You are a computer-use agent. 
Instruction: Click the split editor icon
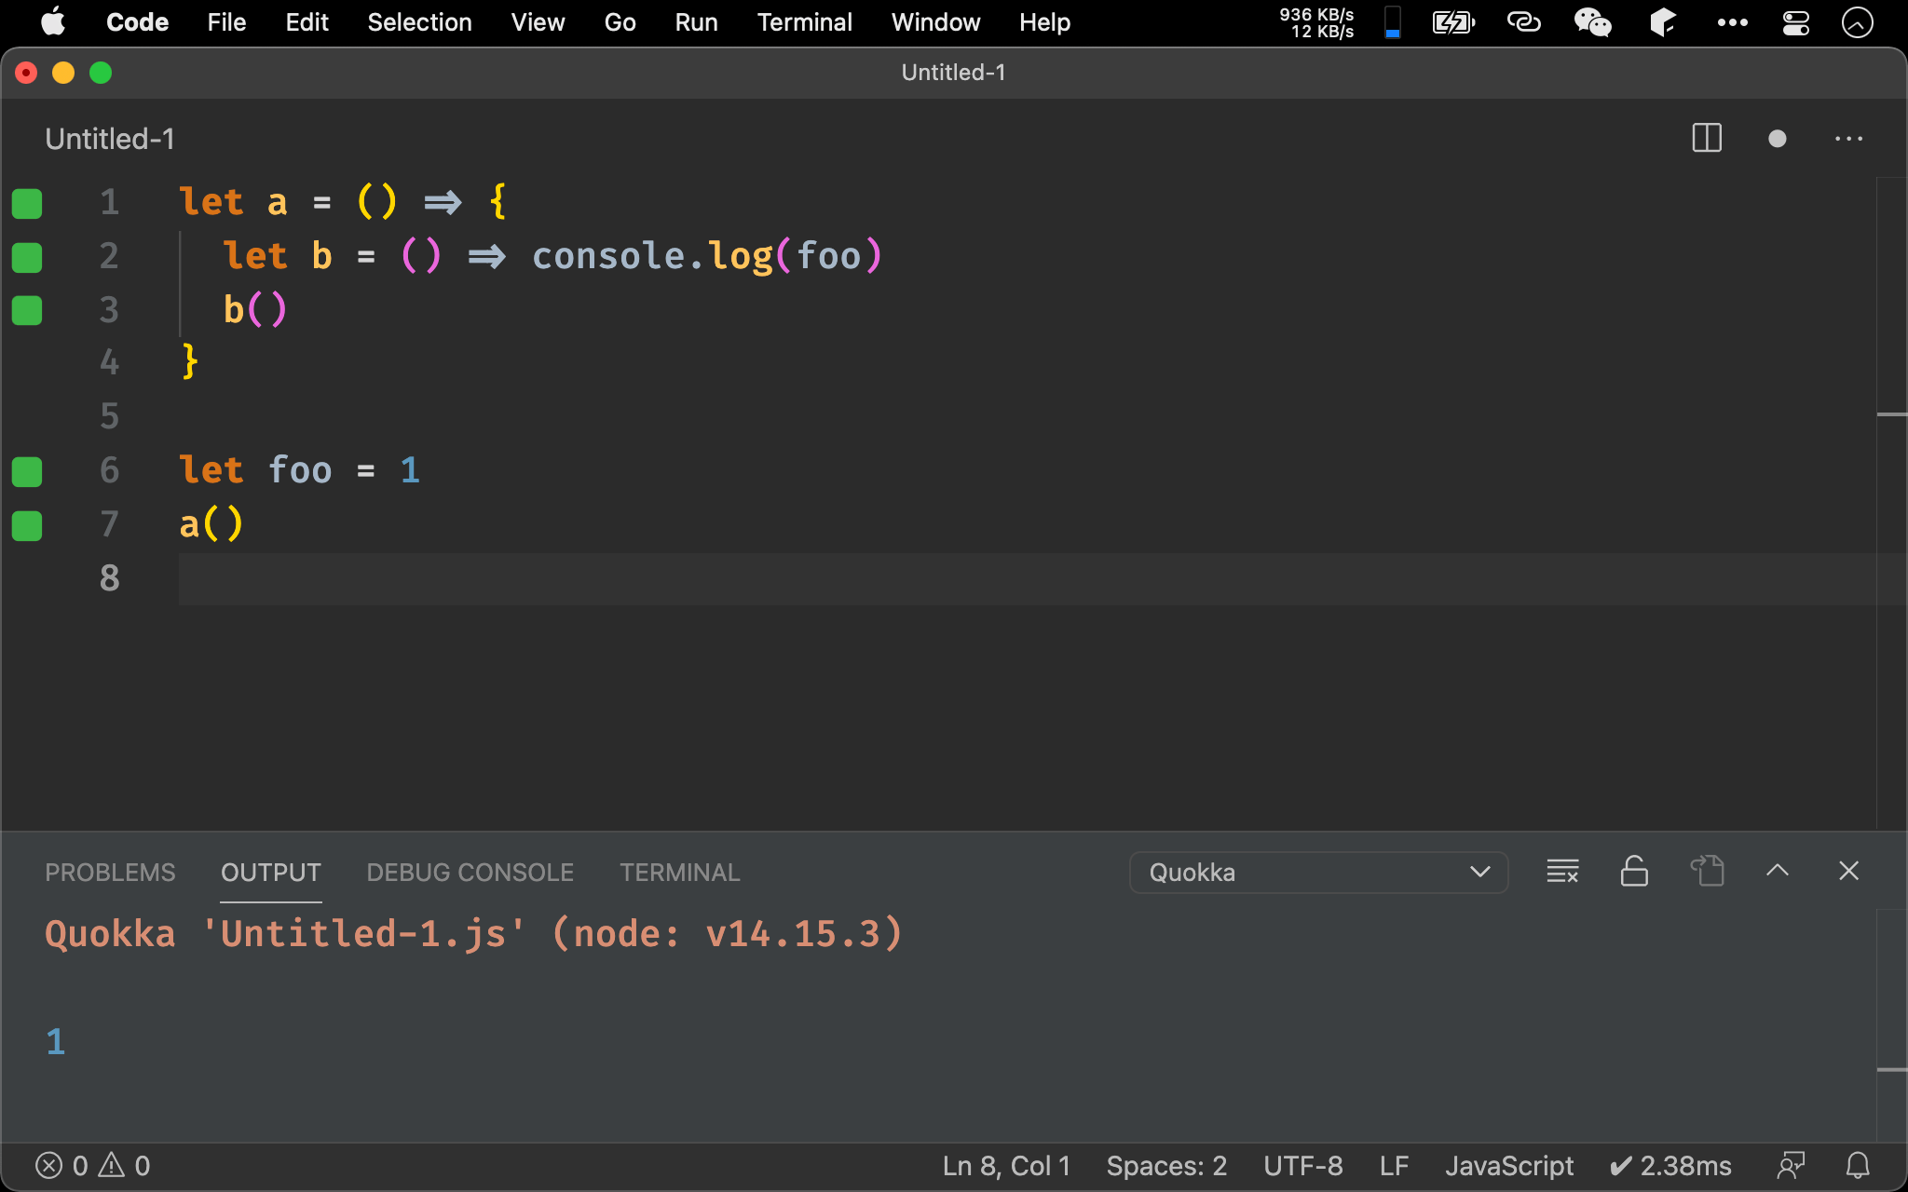1708,137
